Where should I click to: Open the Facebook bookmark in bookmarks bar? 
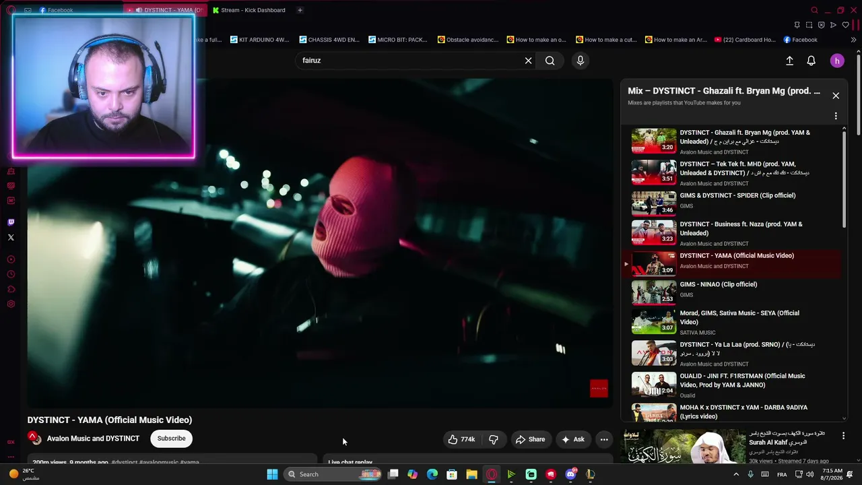(800, 40)
